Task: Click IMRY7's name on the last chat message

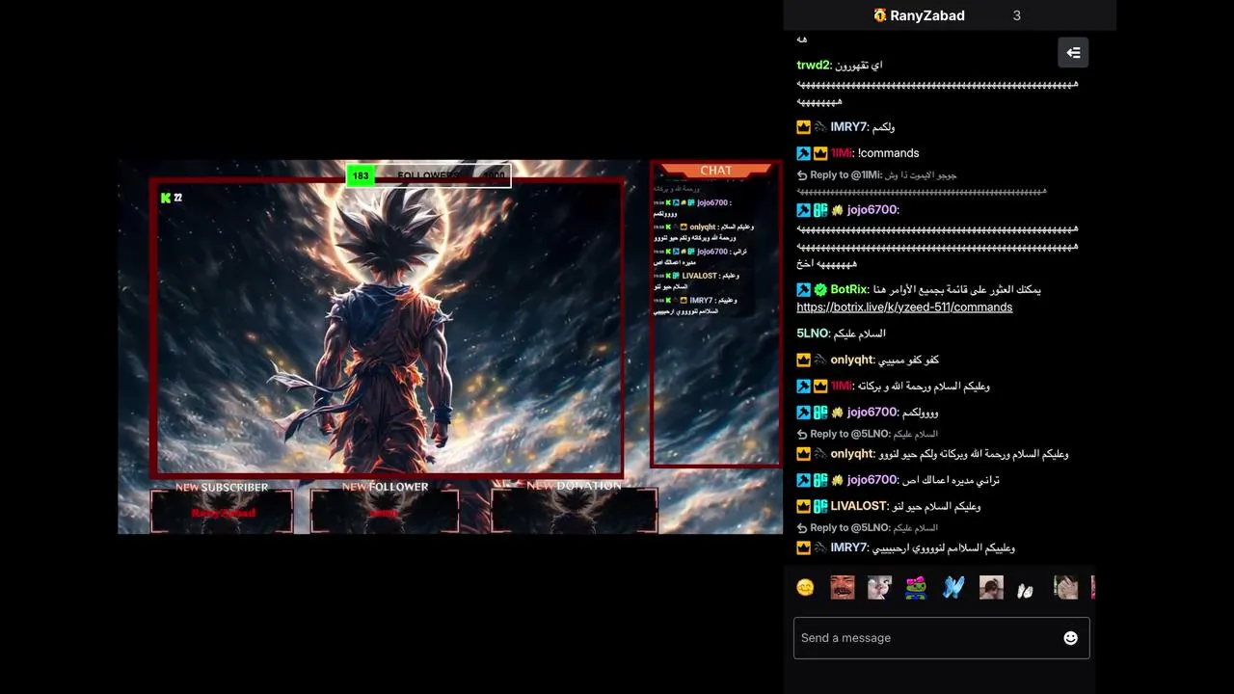Action: click(848, 547)
